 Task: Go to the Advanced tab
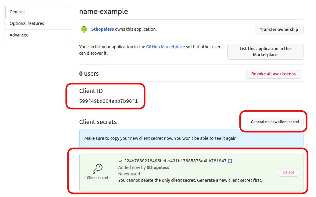point(38,35)
